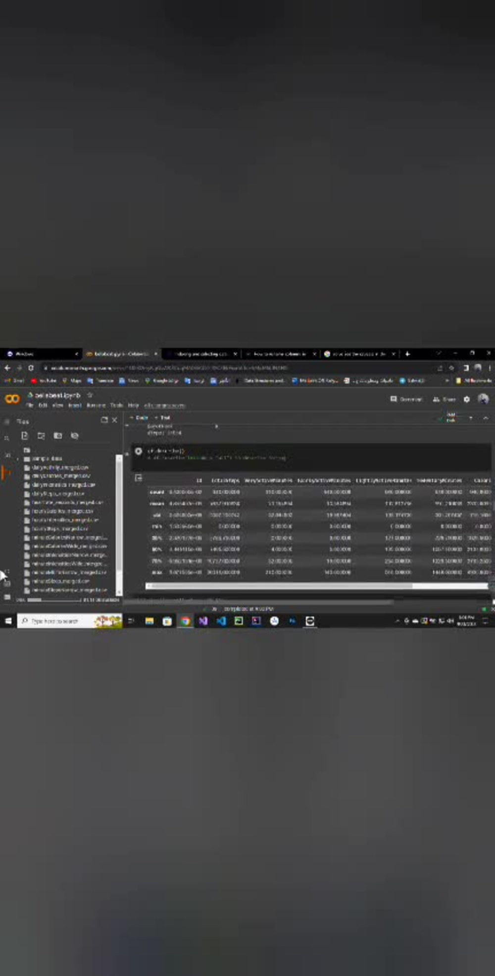
Task: Select the first csv under sample_data
Action: (x=60, y=467)
